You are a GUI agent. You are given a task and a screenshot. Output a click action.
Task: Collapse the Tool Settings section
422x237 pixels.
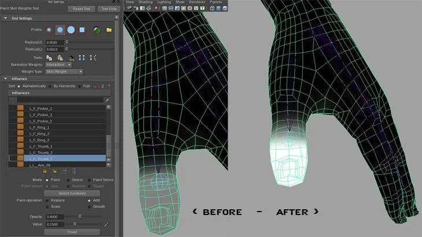coord(5,18)
